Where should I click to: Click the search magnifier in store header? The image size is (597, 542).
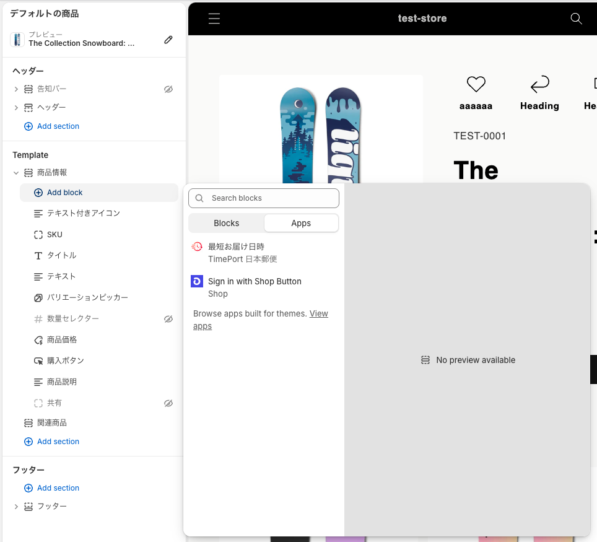(576, 19)
